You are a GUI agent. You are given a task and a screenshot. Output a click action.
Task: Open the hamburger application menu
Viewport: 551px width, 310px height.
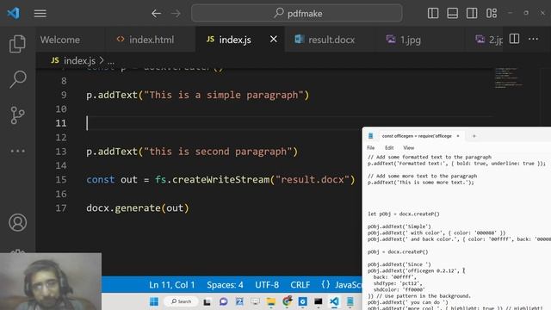40,14
